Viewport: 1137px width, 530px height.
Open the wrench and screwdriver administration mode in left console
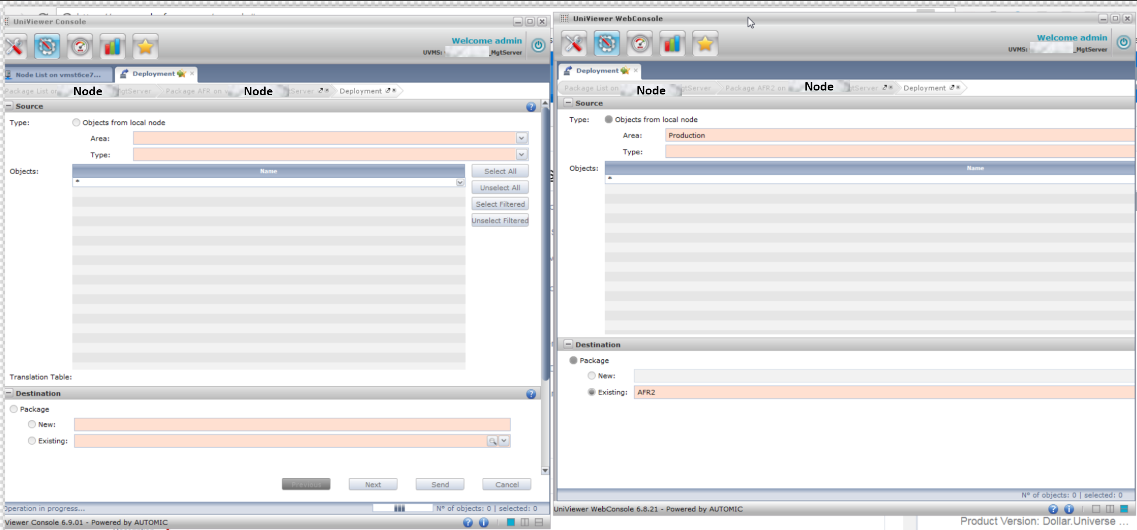click(x=15, y=46)
